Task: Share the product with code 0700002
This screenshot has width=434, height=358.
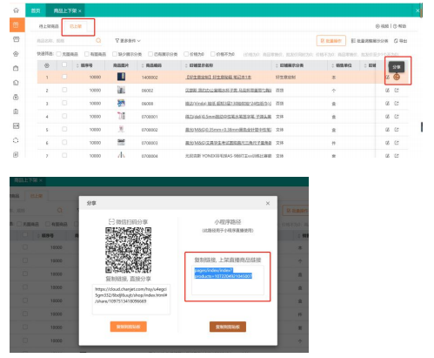Action: pos(397,130)
